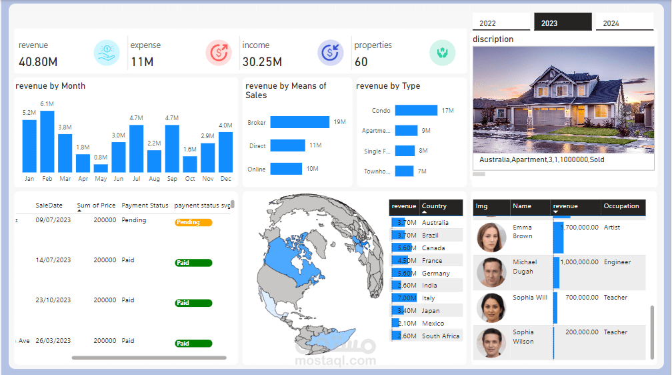Image resolution: width=672 pixels, height=375 pixels.
Task: Click the orange Pending status badge
Action: point(193,222)
